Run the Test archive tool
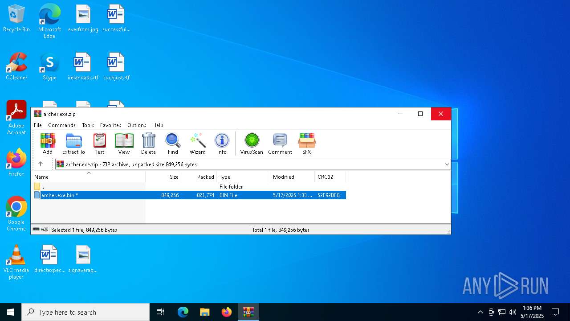 (x=100, y=144)
